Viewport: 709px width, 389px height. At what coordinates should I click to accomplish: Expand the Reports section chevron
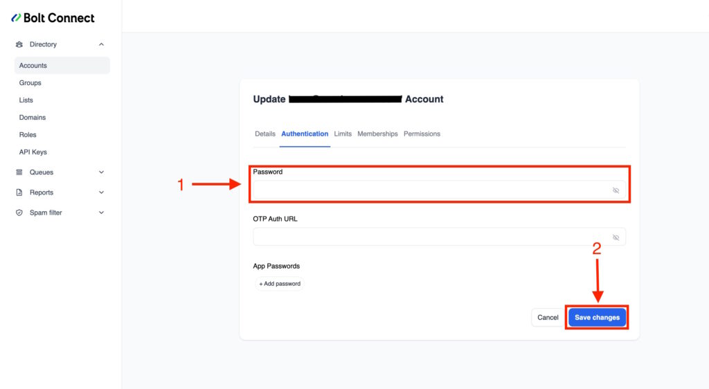point(102,192)
